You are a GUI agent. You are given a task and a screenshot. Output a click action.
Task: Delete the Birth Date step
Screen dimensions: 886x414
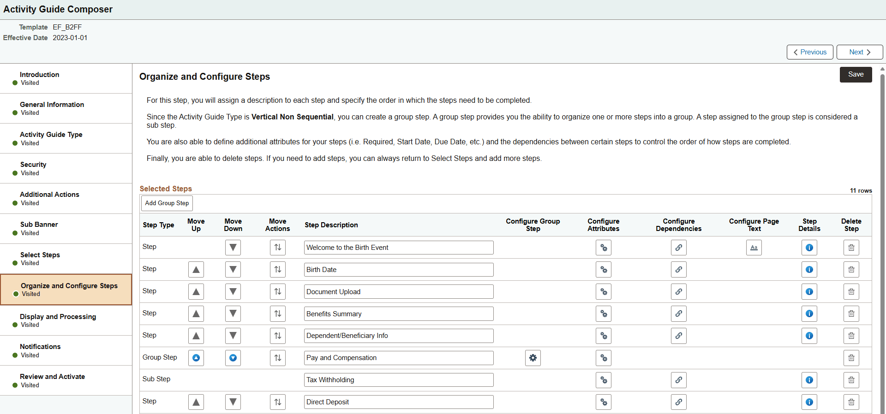(x=851, y=270)
